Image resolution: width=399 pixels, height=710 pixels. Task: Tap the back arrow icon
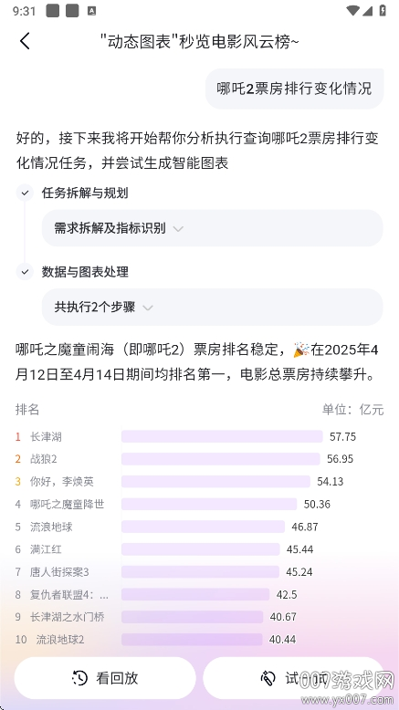(x=25, y=41)
